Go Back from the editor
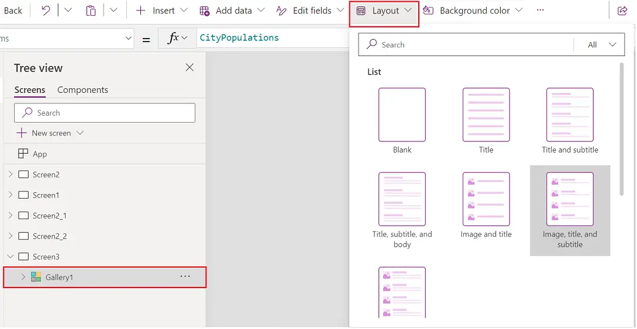This screenshot has height=329, width=637. tap(13, 11)
